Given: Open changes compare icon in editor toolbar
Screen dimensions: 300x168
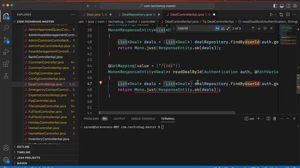Looking at the screenshot, I should [x=281, y=14].
